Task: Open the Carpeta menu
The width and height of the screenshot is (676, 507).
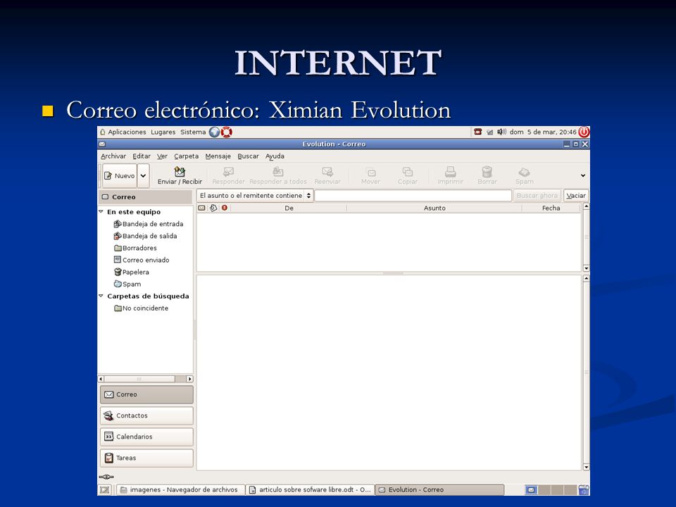Action: tap(186, 156)
